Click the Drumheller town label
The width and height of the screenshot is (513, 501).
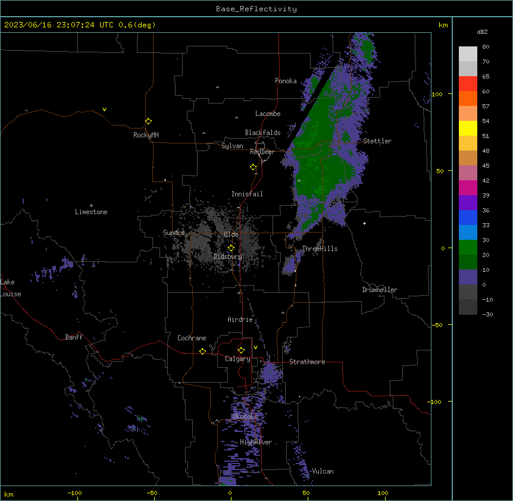click(380, 290)
